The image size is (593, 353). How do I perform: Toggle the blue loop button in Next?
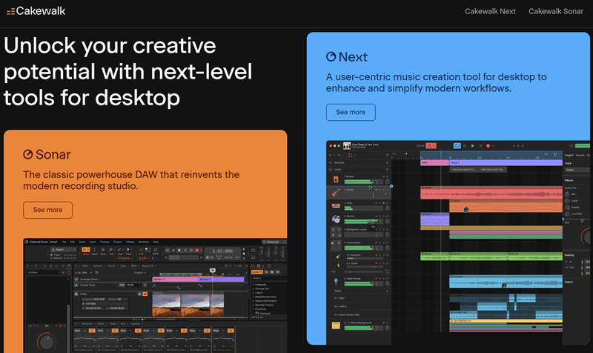[x=457, y=146]
